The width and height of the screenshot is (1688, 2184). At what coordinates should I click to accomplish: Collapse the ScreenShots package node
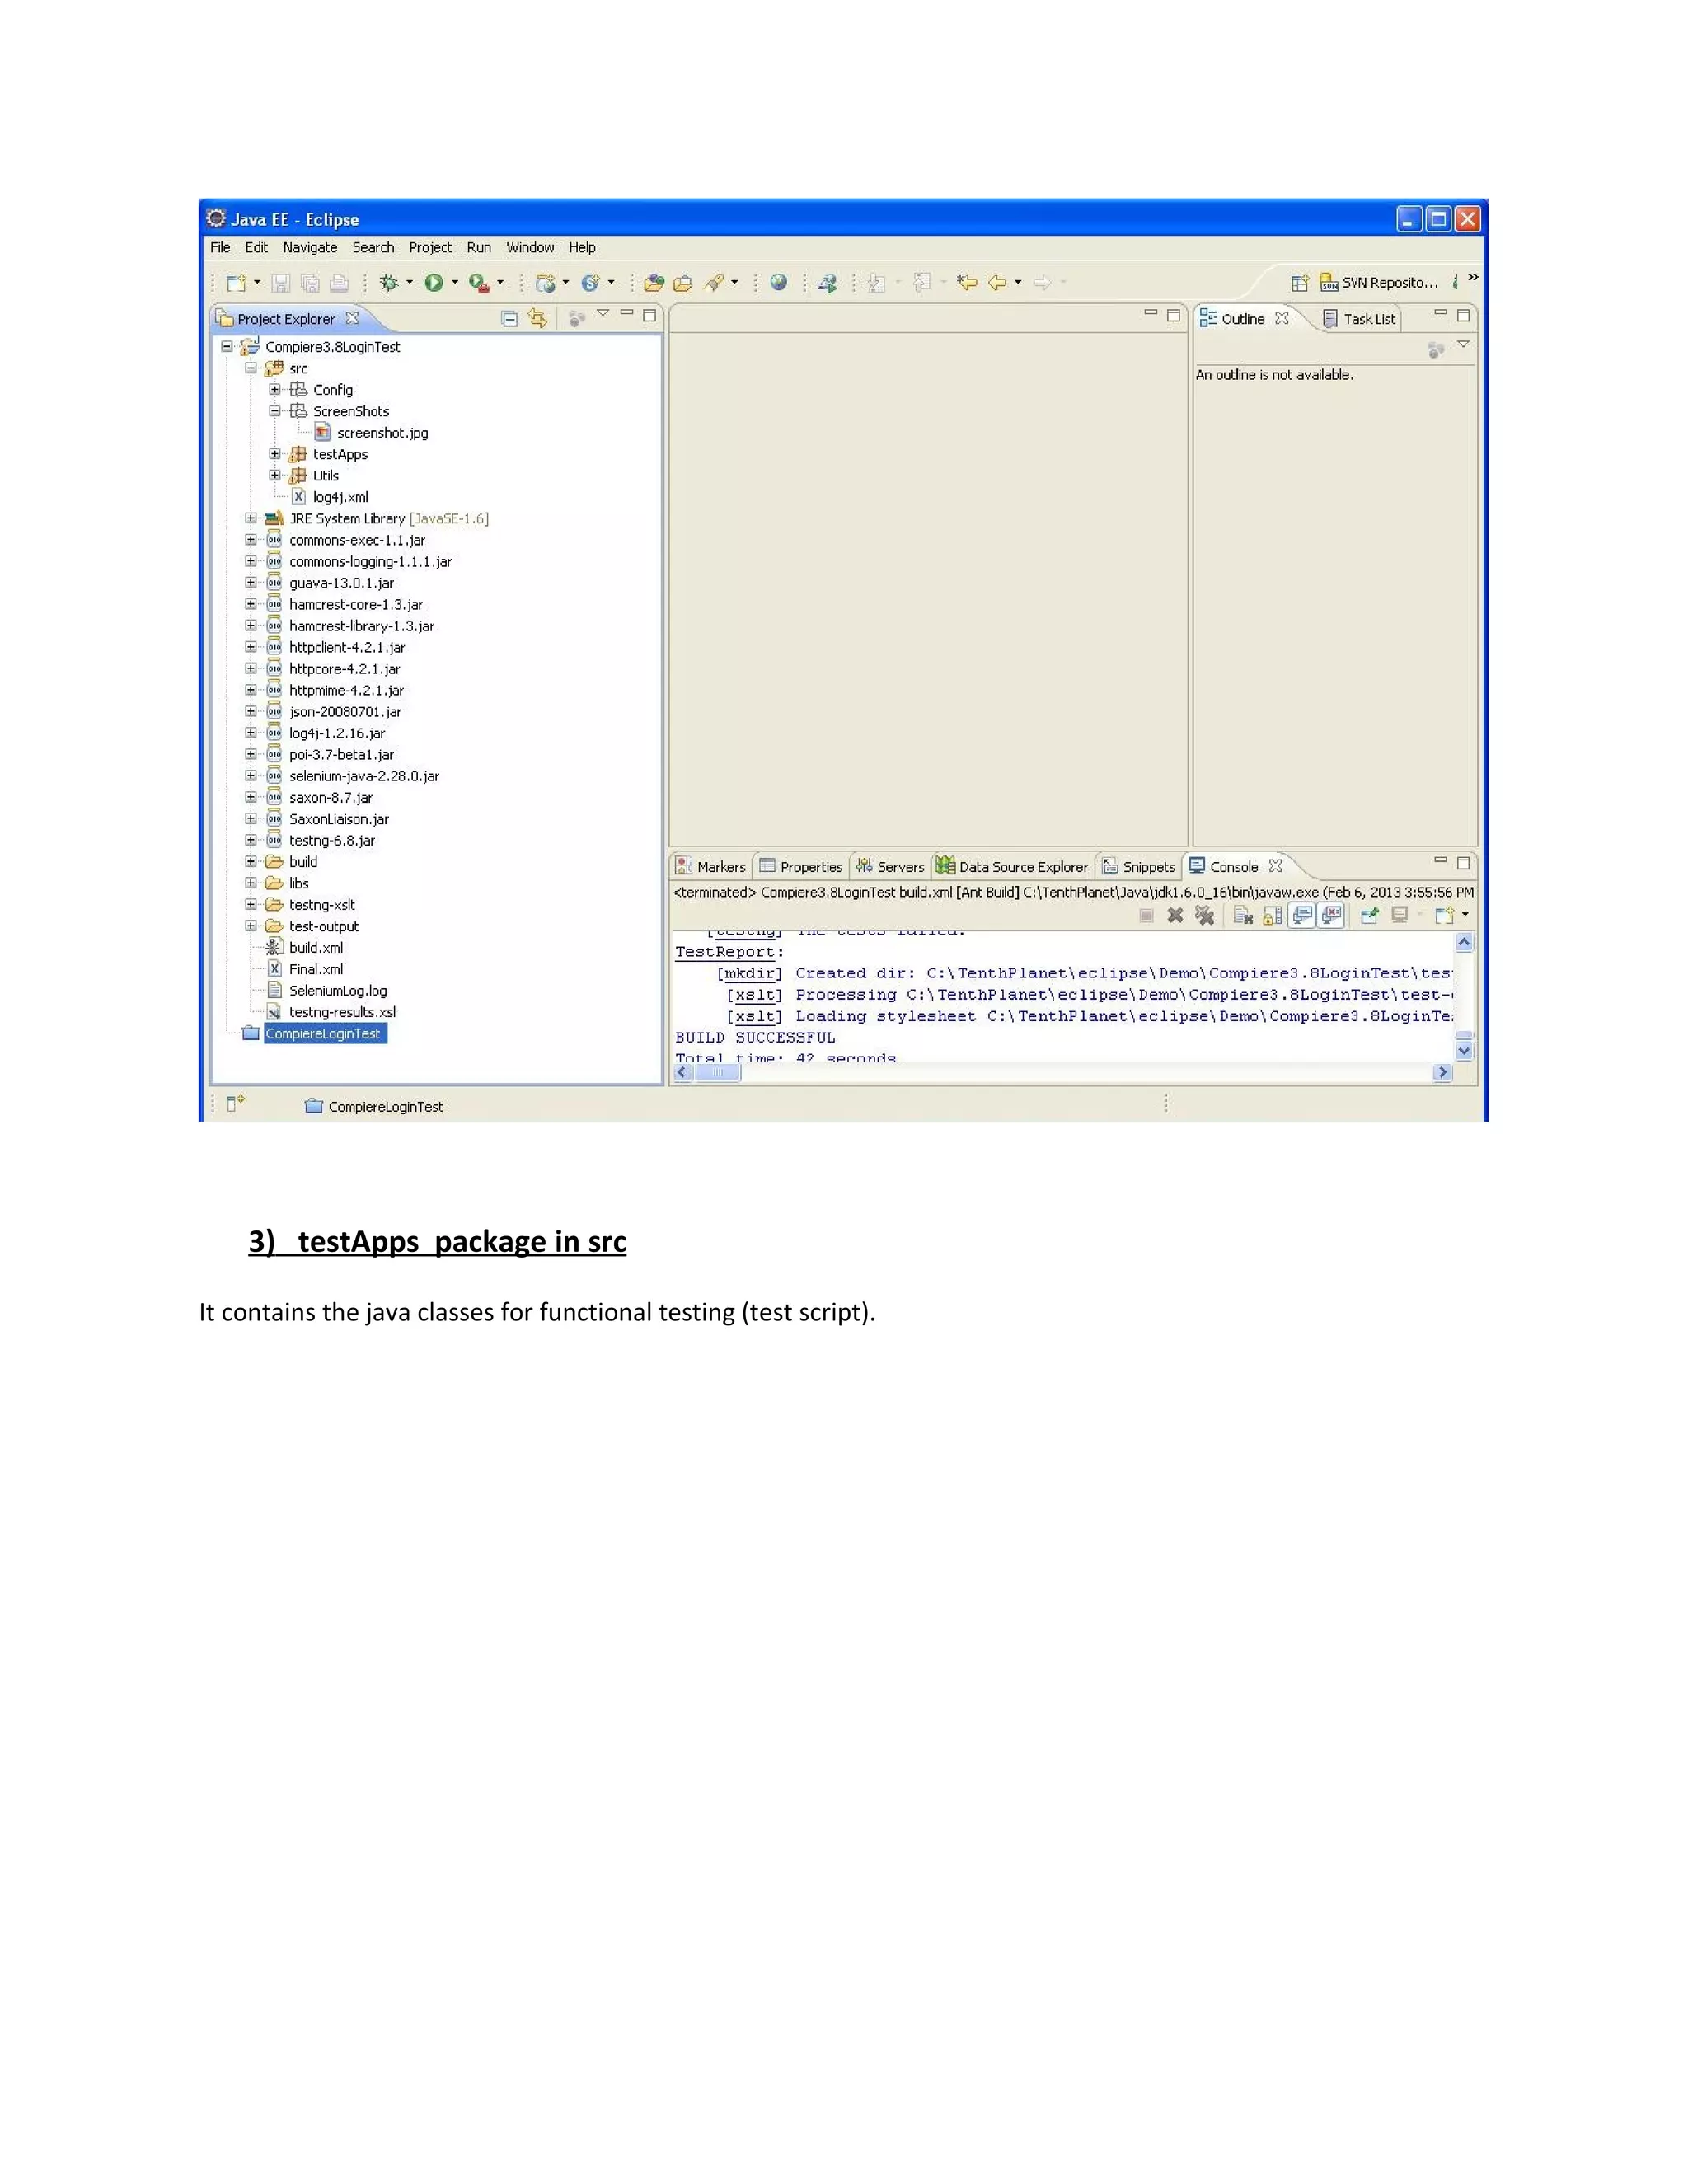coord(275,411)
